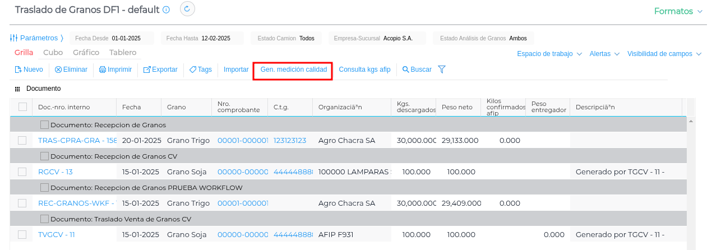This screenshot has height=250, width=712.
Task: Select the REC-GRANOS-WKF row checkbox
Action: (22, 203)
